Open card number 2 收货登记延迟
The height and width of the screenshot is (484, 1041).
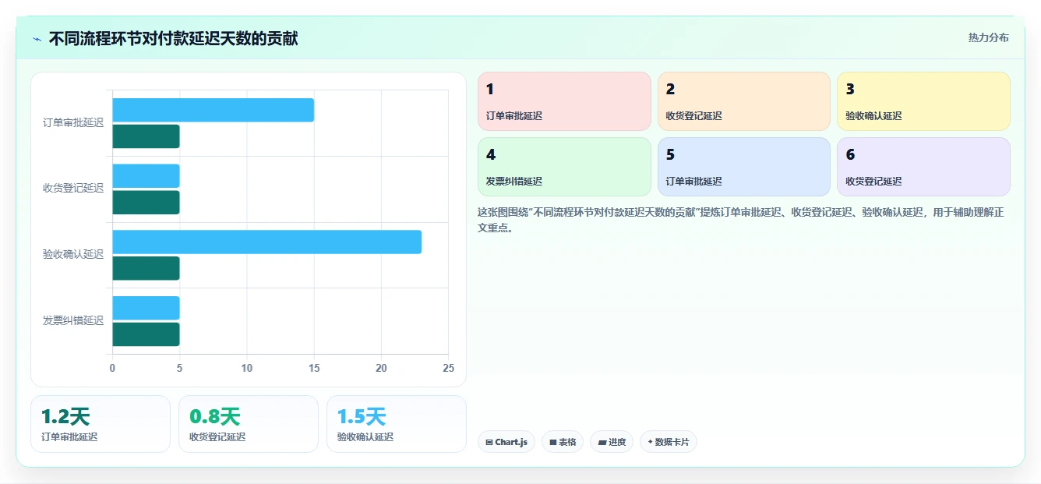(744, 101)
